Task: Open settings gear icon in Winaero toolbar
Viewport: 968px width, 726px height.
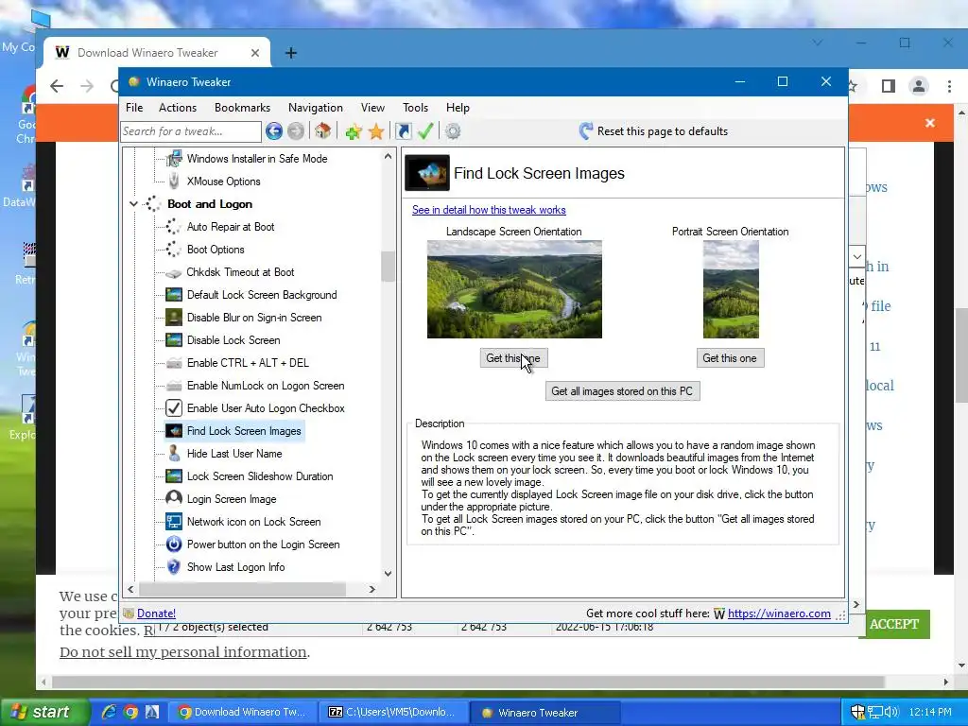Action: 453,130
